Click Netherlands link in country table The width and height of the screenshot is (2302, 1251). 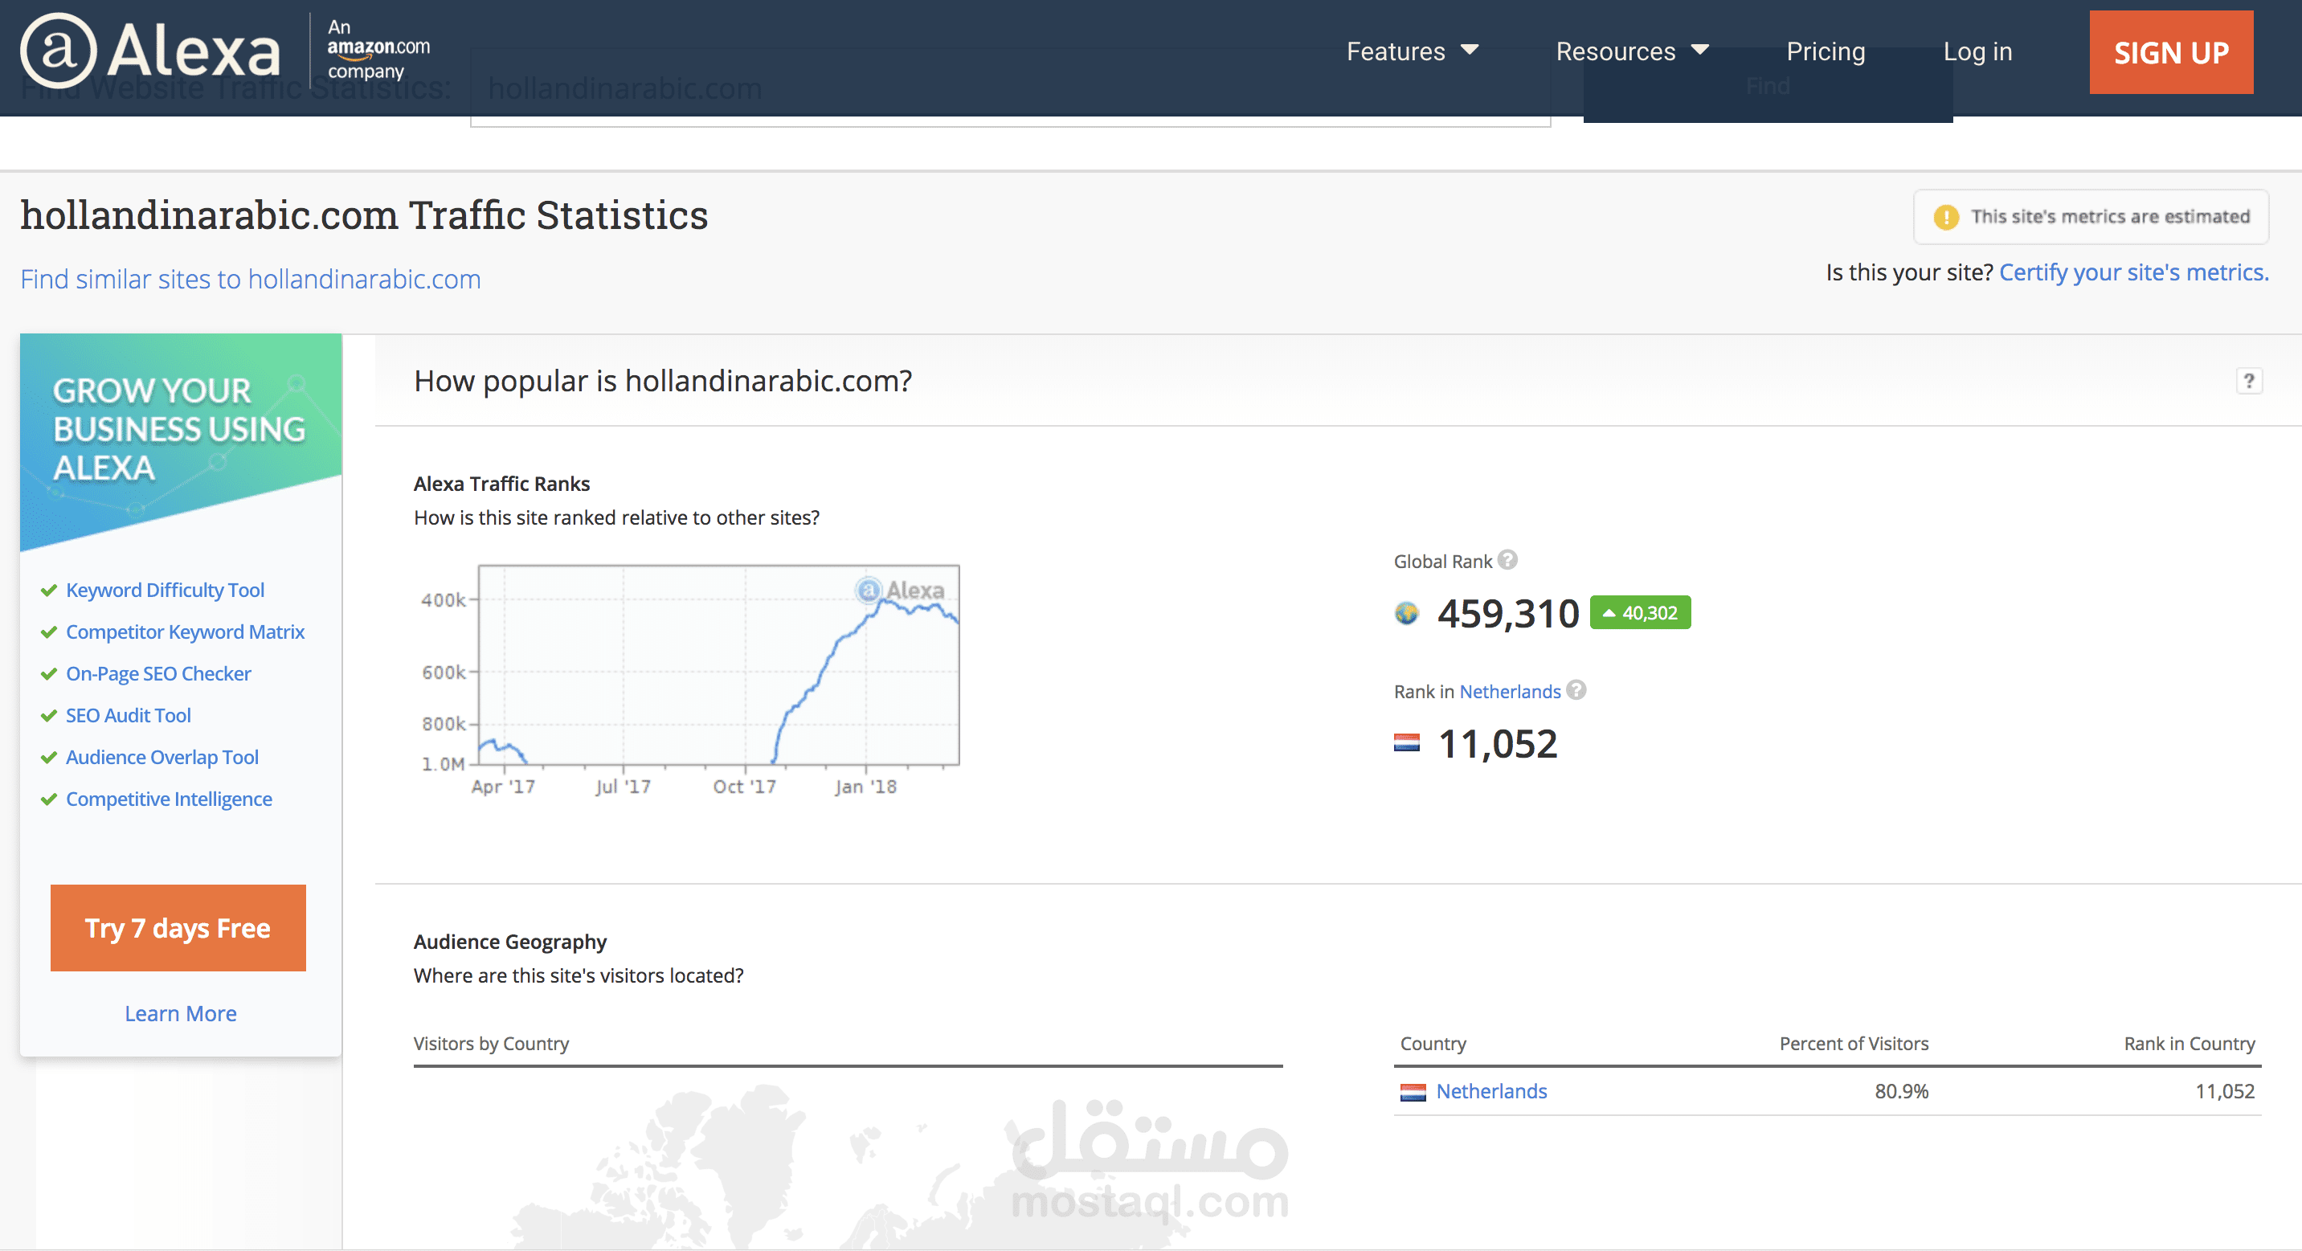tap(1491, 1091)
